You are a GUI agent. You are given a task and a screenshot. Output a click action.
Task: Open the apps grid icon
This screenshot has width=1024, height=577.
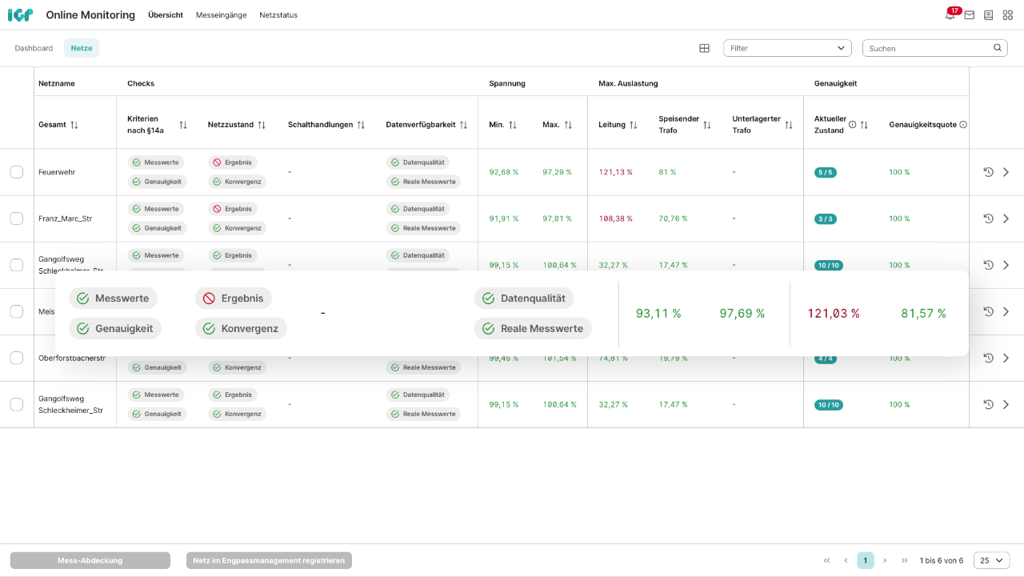1008,15
